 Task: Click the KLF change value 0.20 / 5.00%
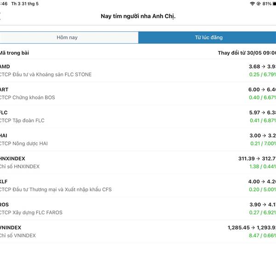tap(262, 190)
